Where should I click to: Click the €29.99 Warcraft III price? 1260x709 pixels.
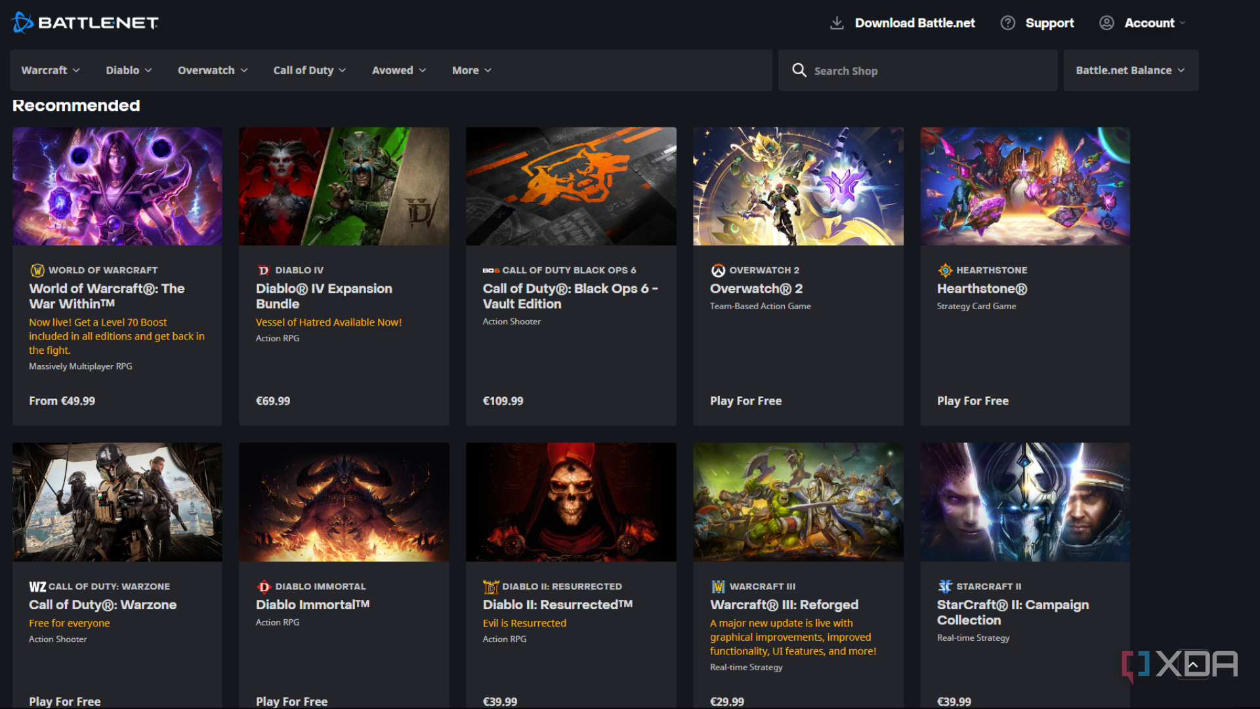[x=727, y=701]
